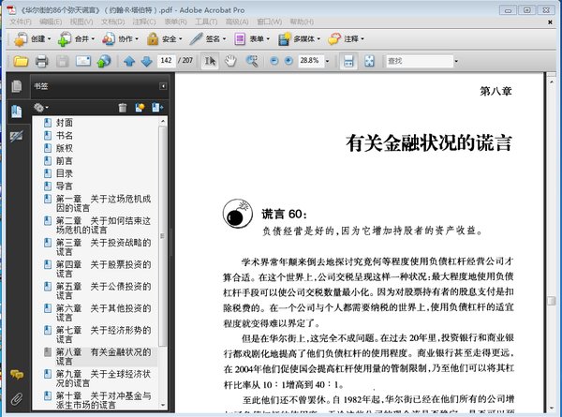Go to the next page arrow
Viewport: 562px width, 417px height.
pos(147,61)
